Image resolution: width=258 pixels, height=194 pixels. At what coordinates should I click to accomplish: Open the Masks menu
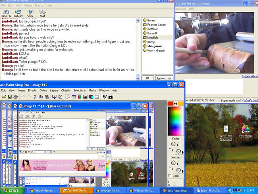(x=92, y=91)
